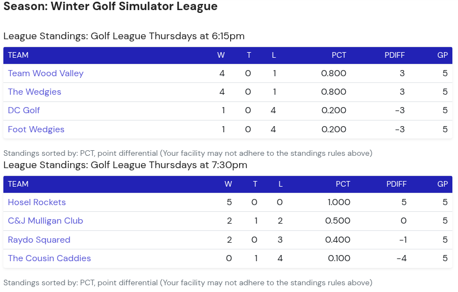Click the PCT header in 6:15pm table

coord(339,55)
